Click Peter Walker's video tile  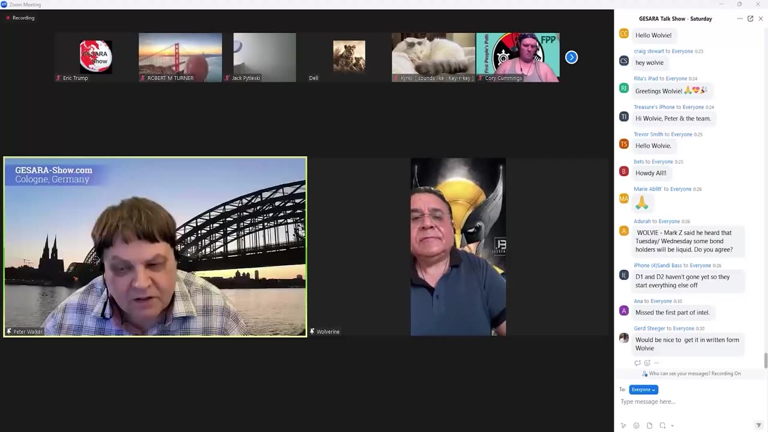[155, 247]
